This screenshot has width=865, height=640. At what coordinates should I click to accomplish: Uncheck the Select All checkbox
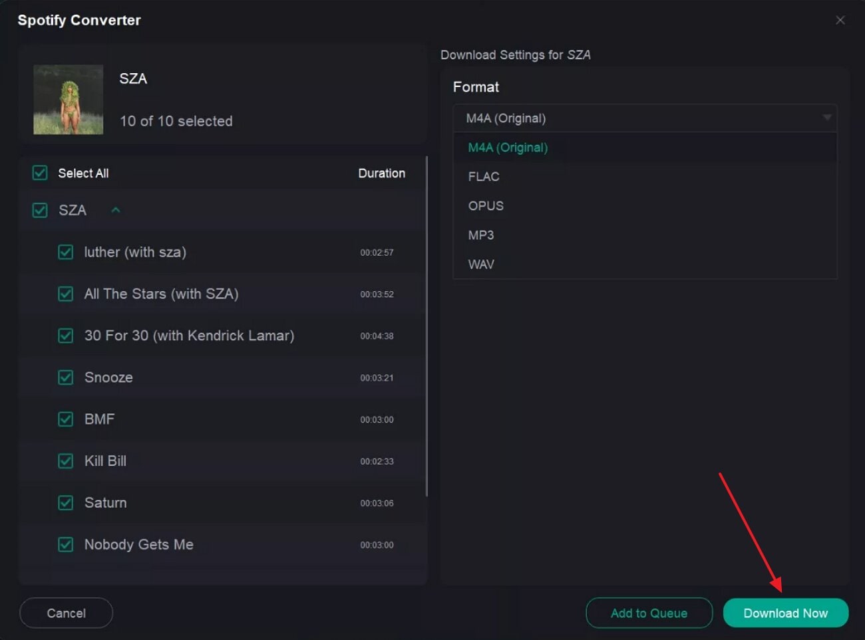39,173
